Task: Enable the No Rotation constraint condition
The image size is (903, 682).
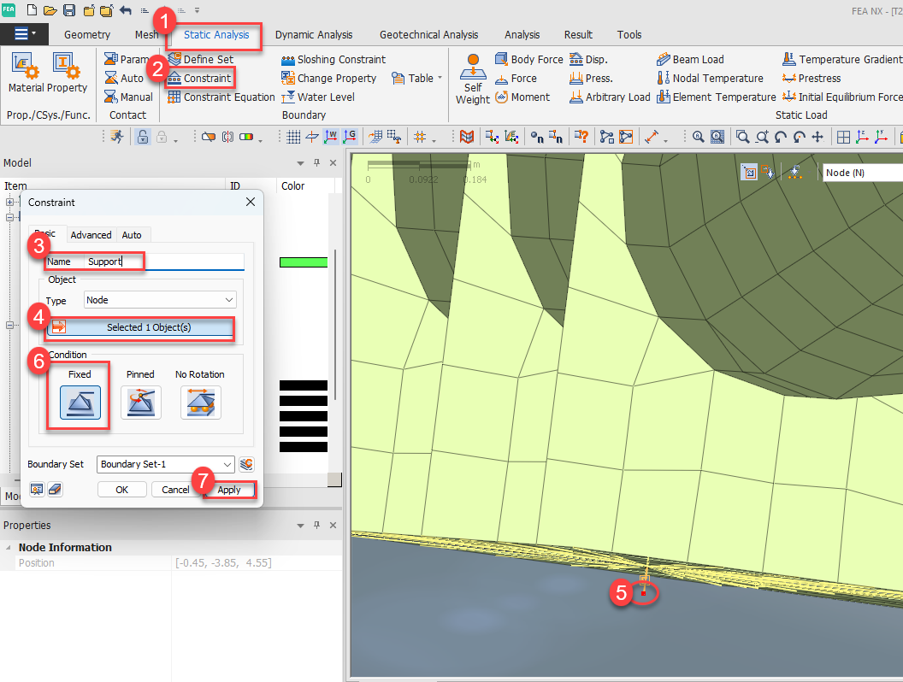Action: coord(200,403)
